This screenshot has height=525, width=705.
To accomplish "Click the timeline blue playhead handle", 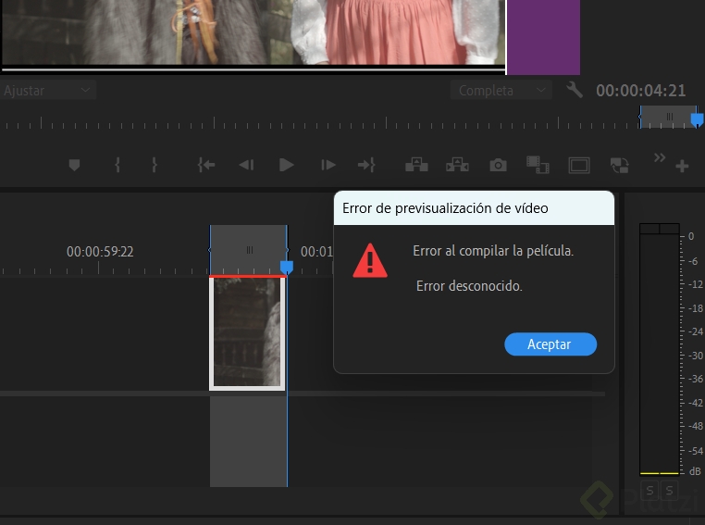I will click(287, 267).
